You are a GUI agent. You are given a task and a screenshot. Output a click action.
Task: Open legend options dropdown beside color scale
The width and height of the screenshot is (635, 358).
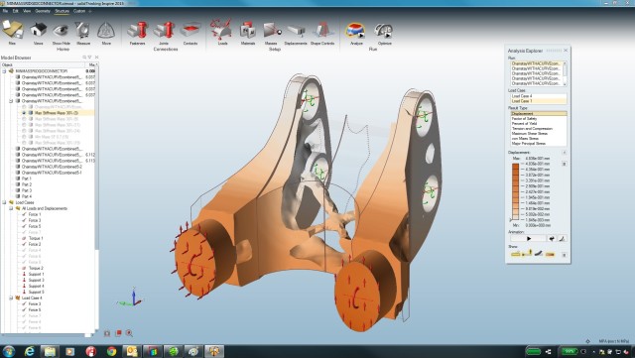[x=565, y=164]
